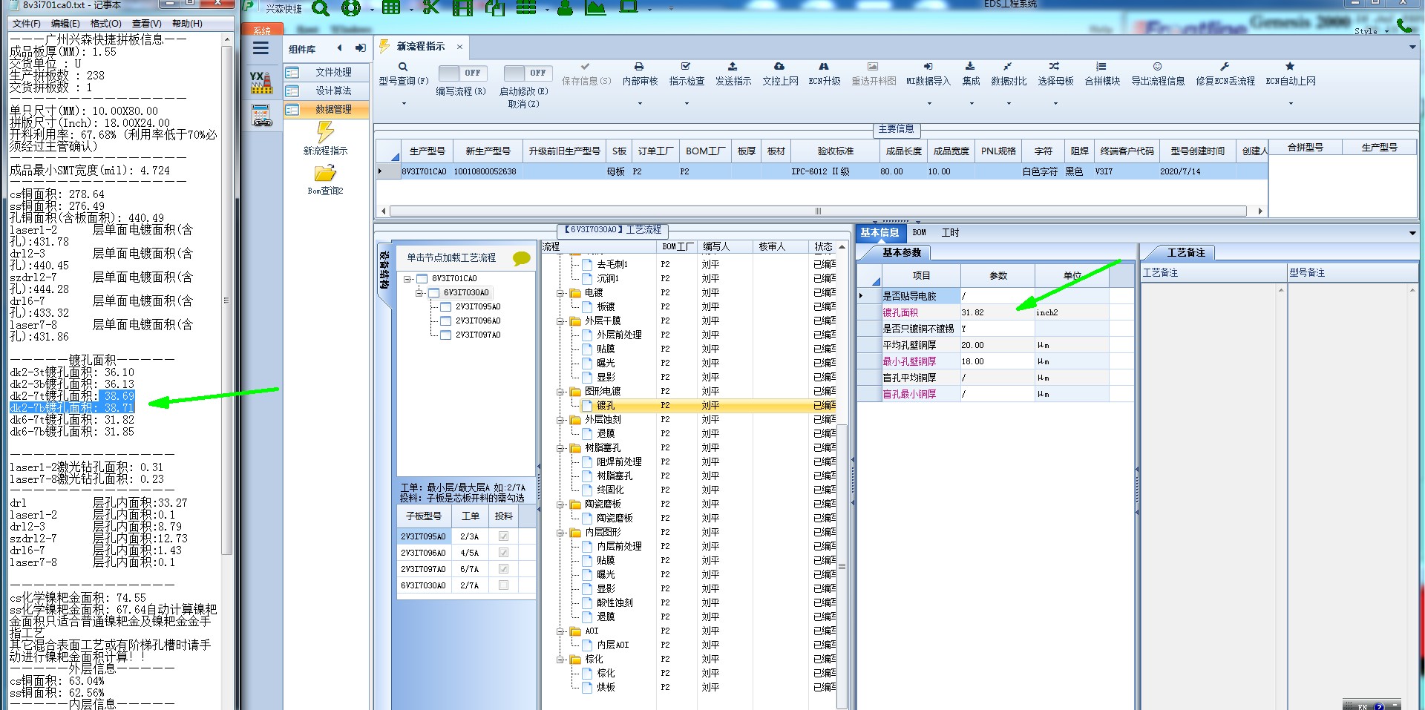The width and height of the screenshot is (1425, 710).
Task: Click the hamburger menu icon in left strip
Action: coord(261,48)
